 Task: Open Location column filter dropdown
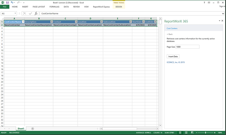pos(101,22)
